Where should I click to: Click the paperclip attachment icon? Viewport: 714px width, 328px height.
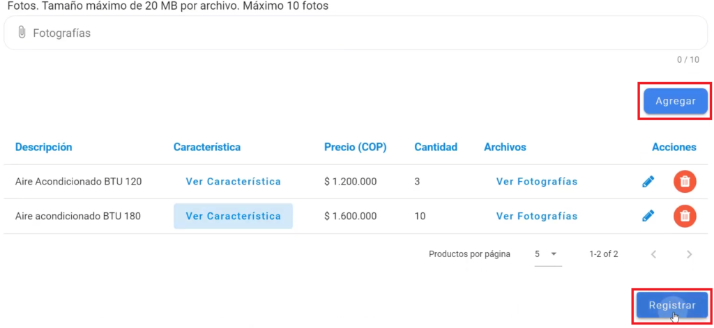(22, 33)
